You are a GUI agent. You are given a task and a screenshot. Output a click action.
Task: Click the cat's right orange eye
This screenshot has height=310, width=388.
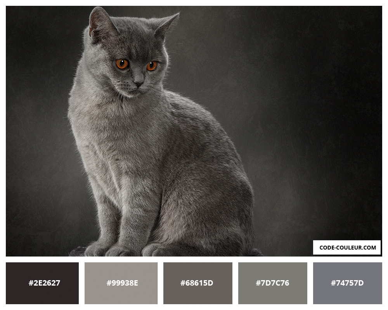click(x=151, y=66)
